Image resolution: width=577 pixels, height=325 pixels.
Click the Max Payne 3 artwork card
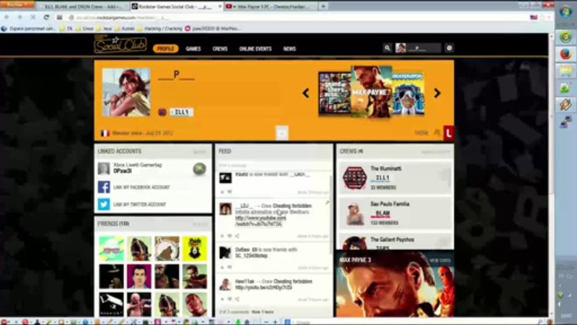point(395,284)
